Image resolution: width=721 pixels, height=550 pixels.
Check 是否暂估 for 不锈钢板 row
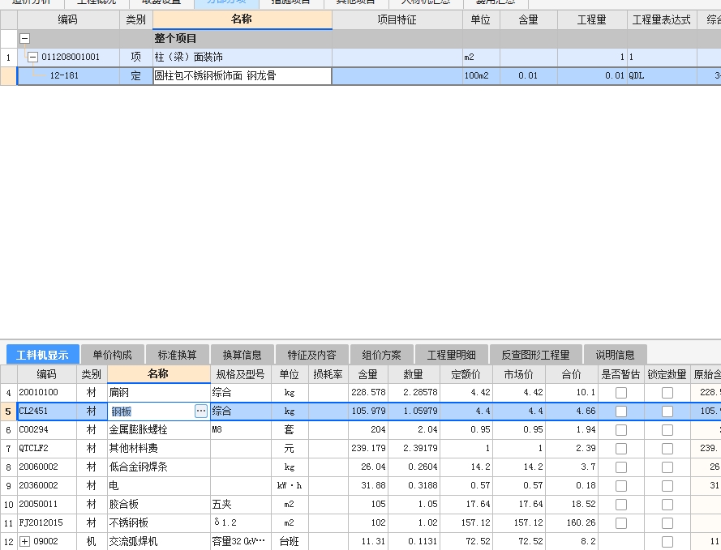click(x=621, y=523)
